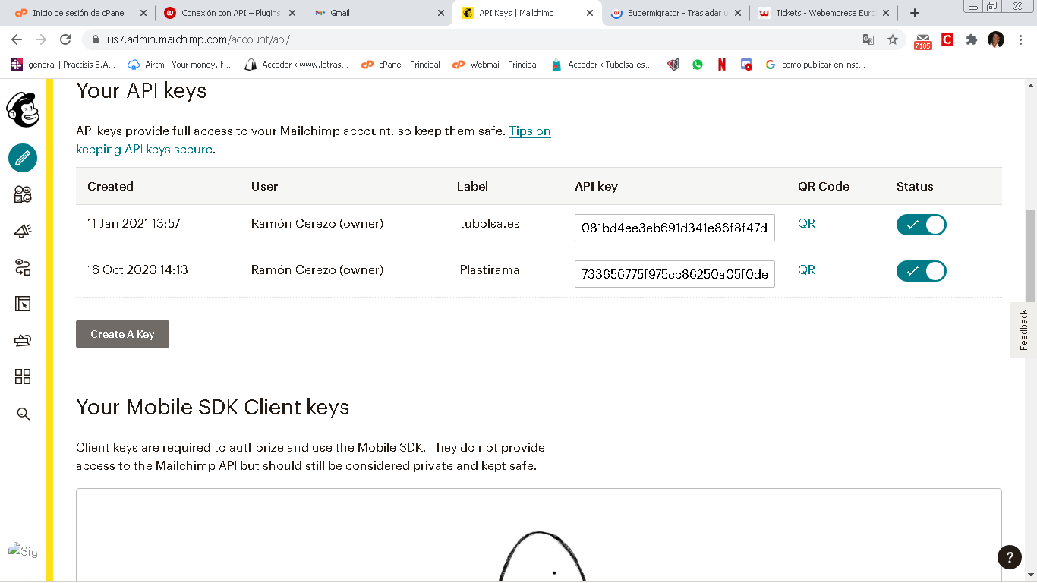1037x583 pixels.
Task: Open the Feedback side tab
Action: coord(1023,329)
